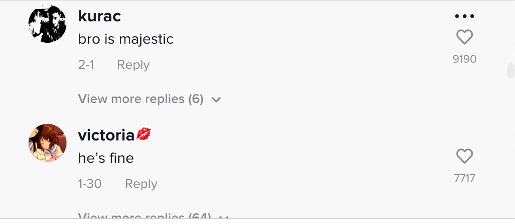Screen dimensions: 515x224
Task: Open the victoria username link
Action: (x=106, y=135)
